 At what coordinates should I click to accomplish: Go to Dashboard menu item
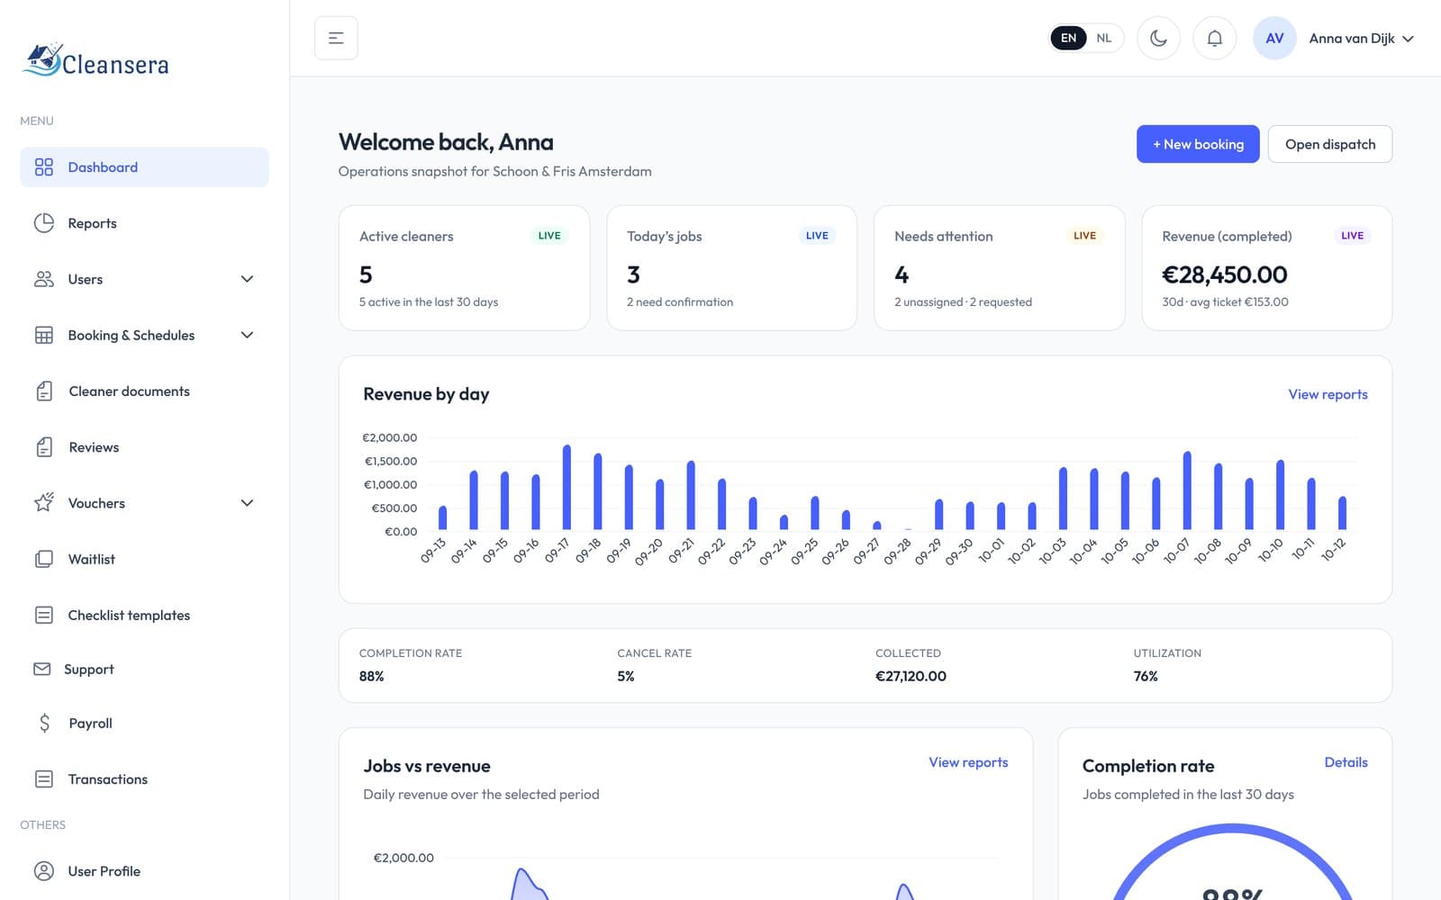[144, 167]
